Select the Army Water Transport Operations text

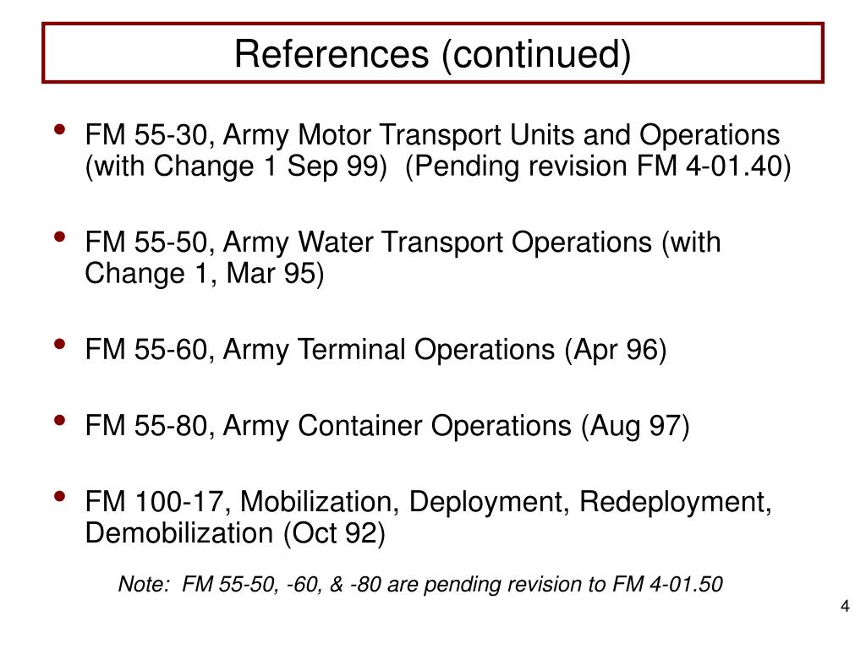tap(438, 243)
